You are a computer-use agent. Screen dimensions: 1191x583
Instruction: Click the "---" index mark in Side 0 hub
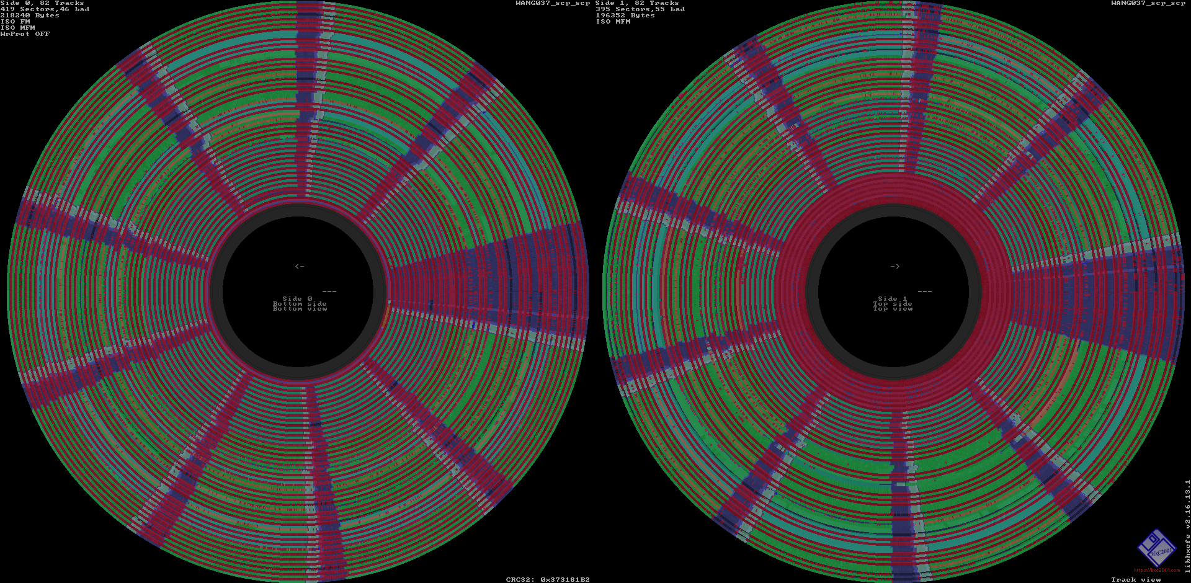coord(329,291)
